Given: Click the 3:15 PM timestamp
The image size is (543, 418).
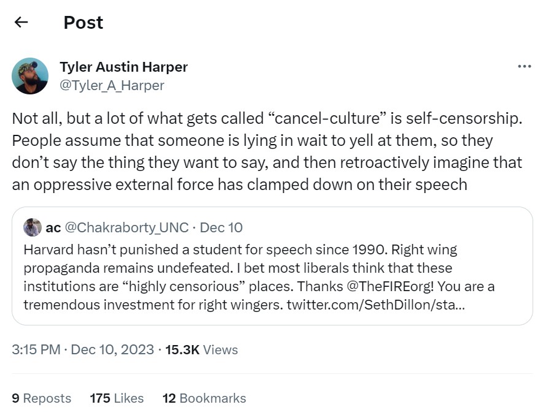Looking at the screenshot, I should pyautogui.click(x=36, y=349).
